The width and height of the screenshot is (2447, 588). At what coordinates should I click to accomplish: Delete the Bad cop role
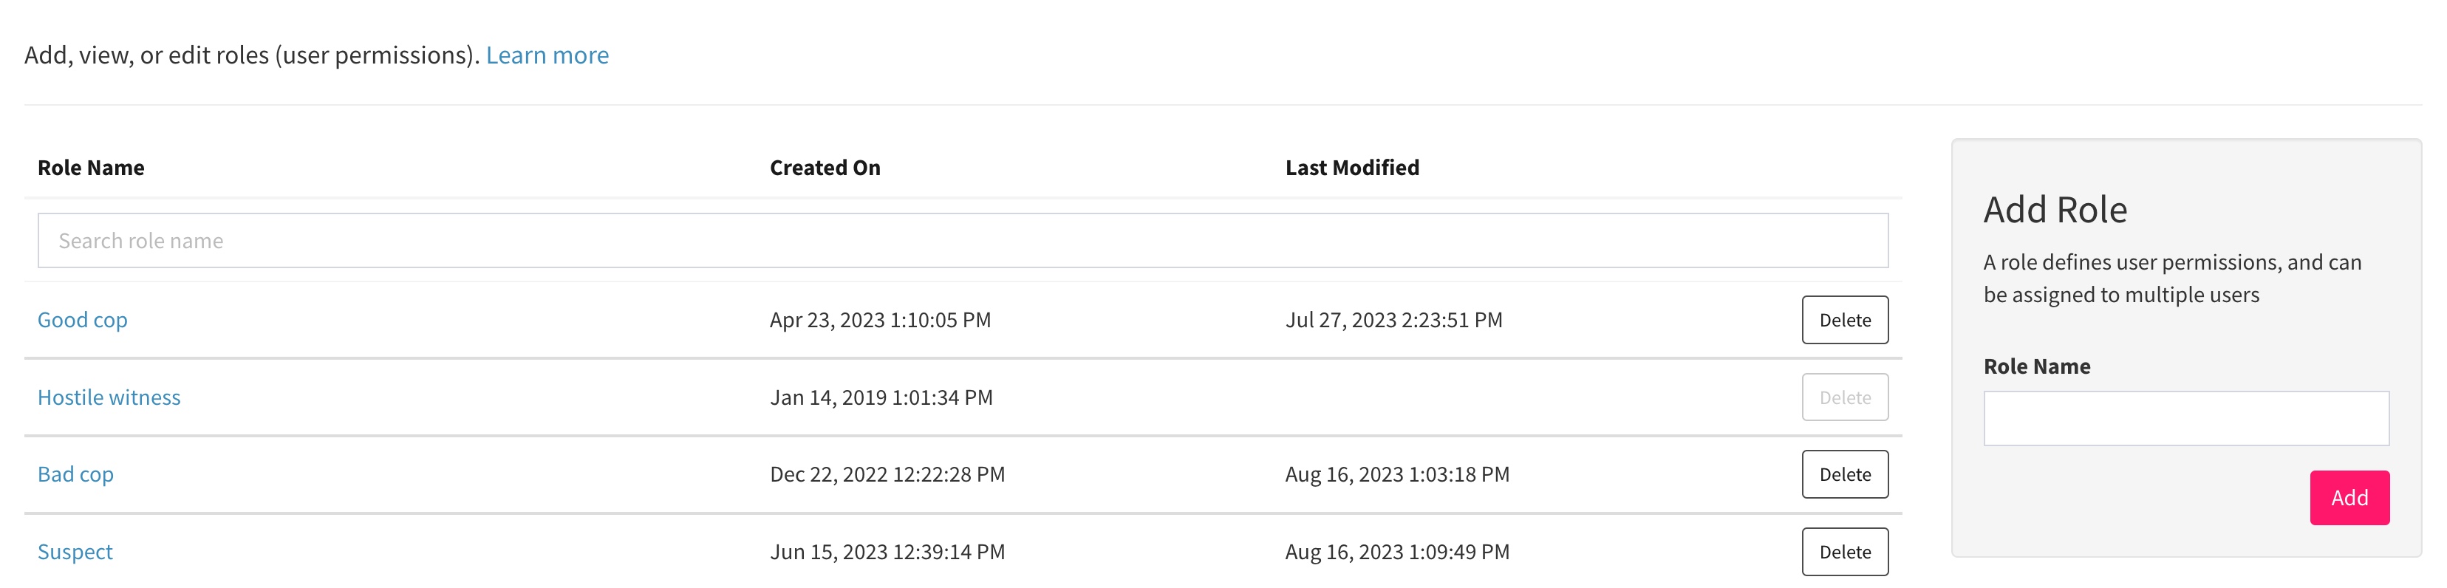pyautogui.click(x=1844, y=474)
